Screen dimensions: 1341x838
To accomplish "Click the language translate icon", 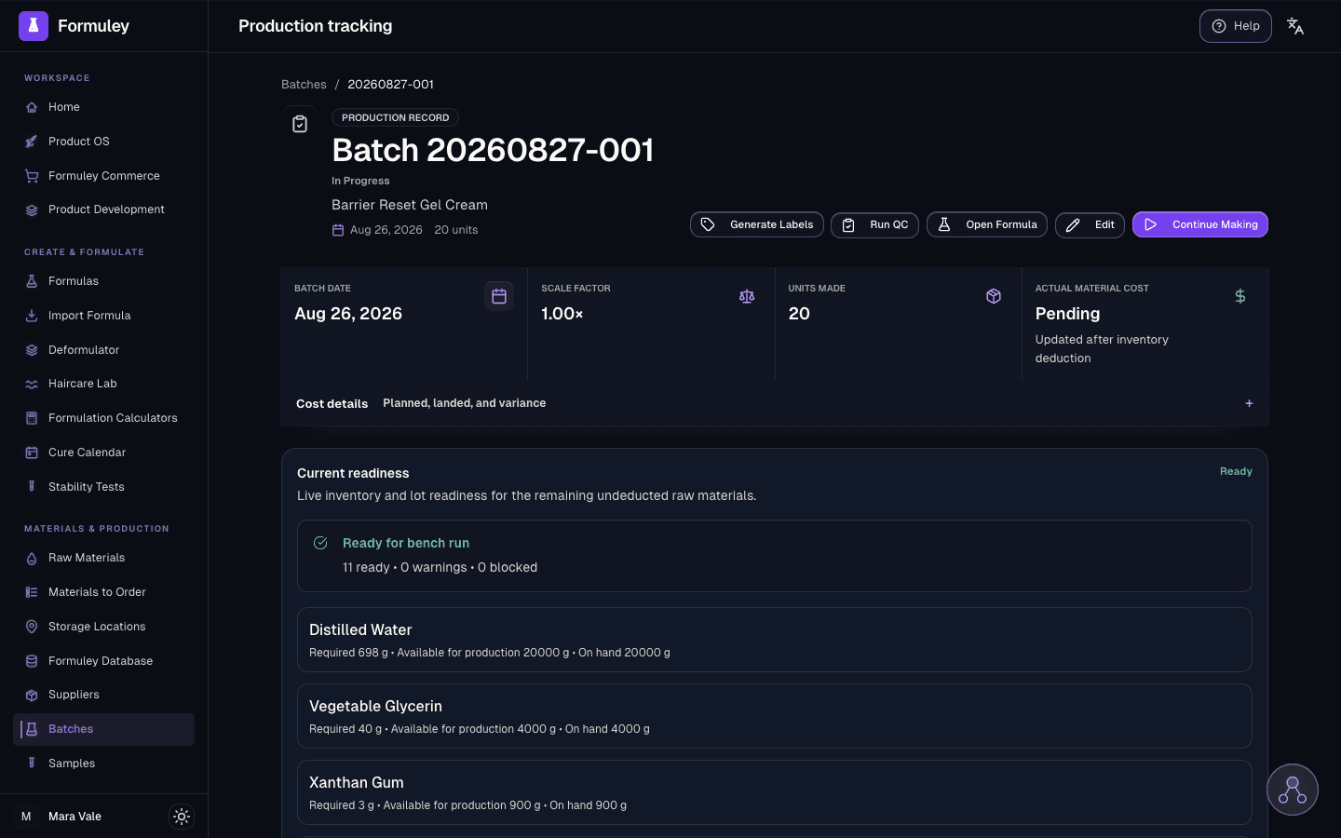I will click(x=1294, y=26).
